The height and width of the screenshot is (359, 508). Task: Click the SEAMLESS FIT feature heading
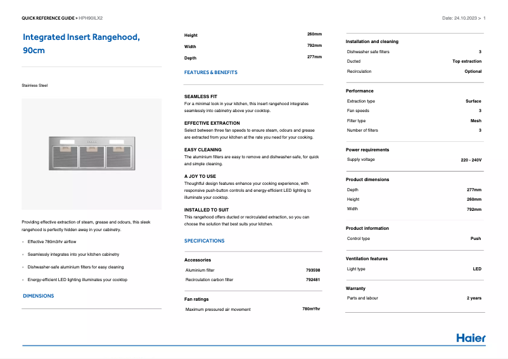pos(200,96)
